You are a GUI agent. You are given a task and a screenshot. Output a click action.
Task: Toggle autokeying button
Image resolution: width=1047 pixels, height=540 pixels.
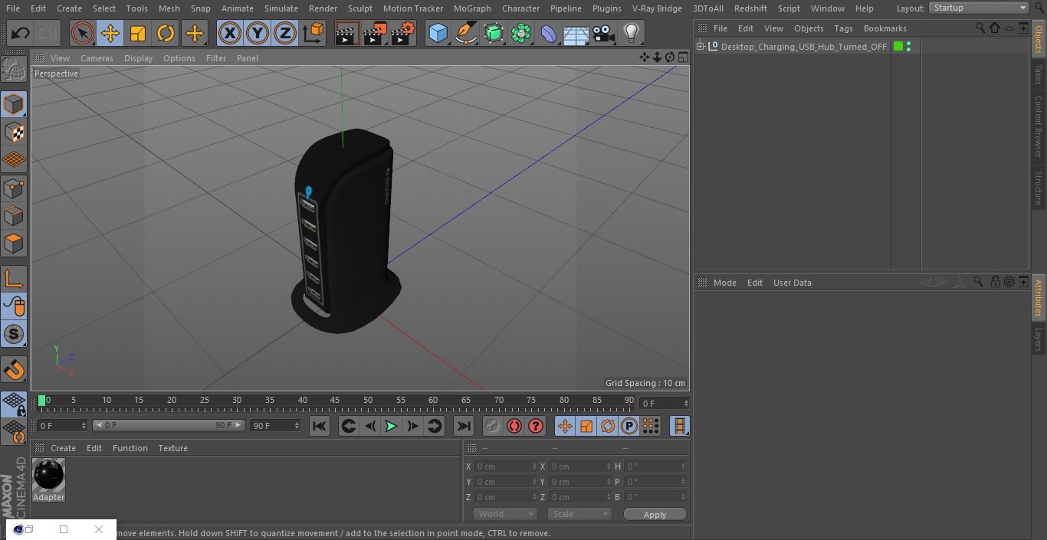pyautogui.click(x=514, y=426)
